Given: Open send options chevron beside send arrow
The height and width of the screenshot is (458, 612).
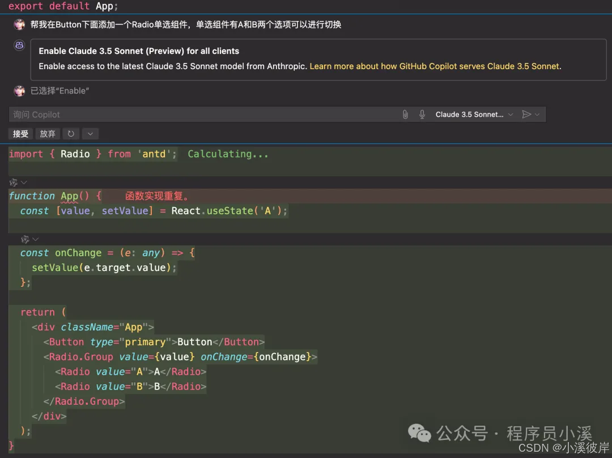Looking at the screenshot, I should [x=537, y=114].
